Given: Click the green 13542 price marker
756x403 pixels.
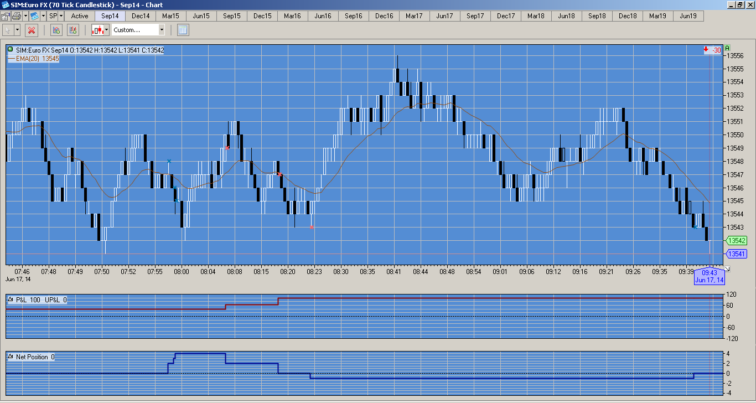Looking at the screenshot, I should (x=737, y=241).
